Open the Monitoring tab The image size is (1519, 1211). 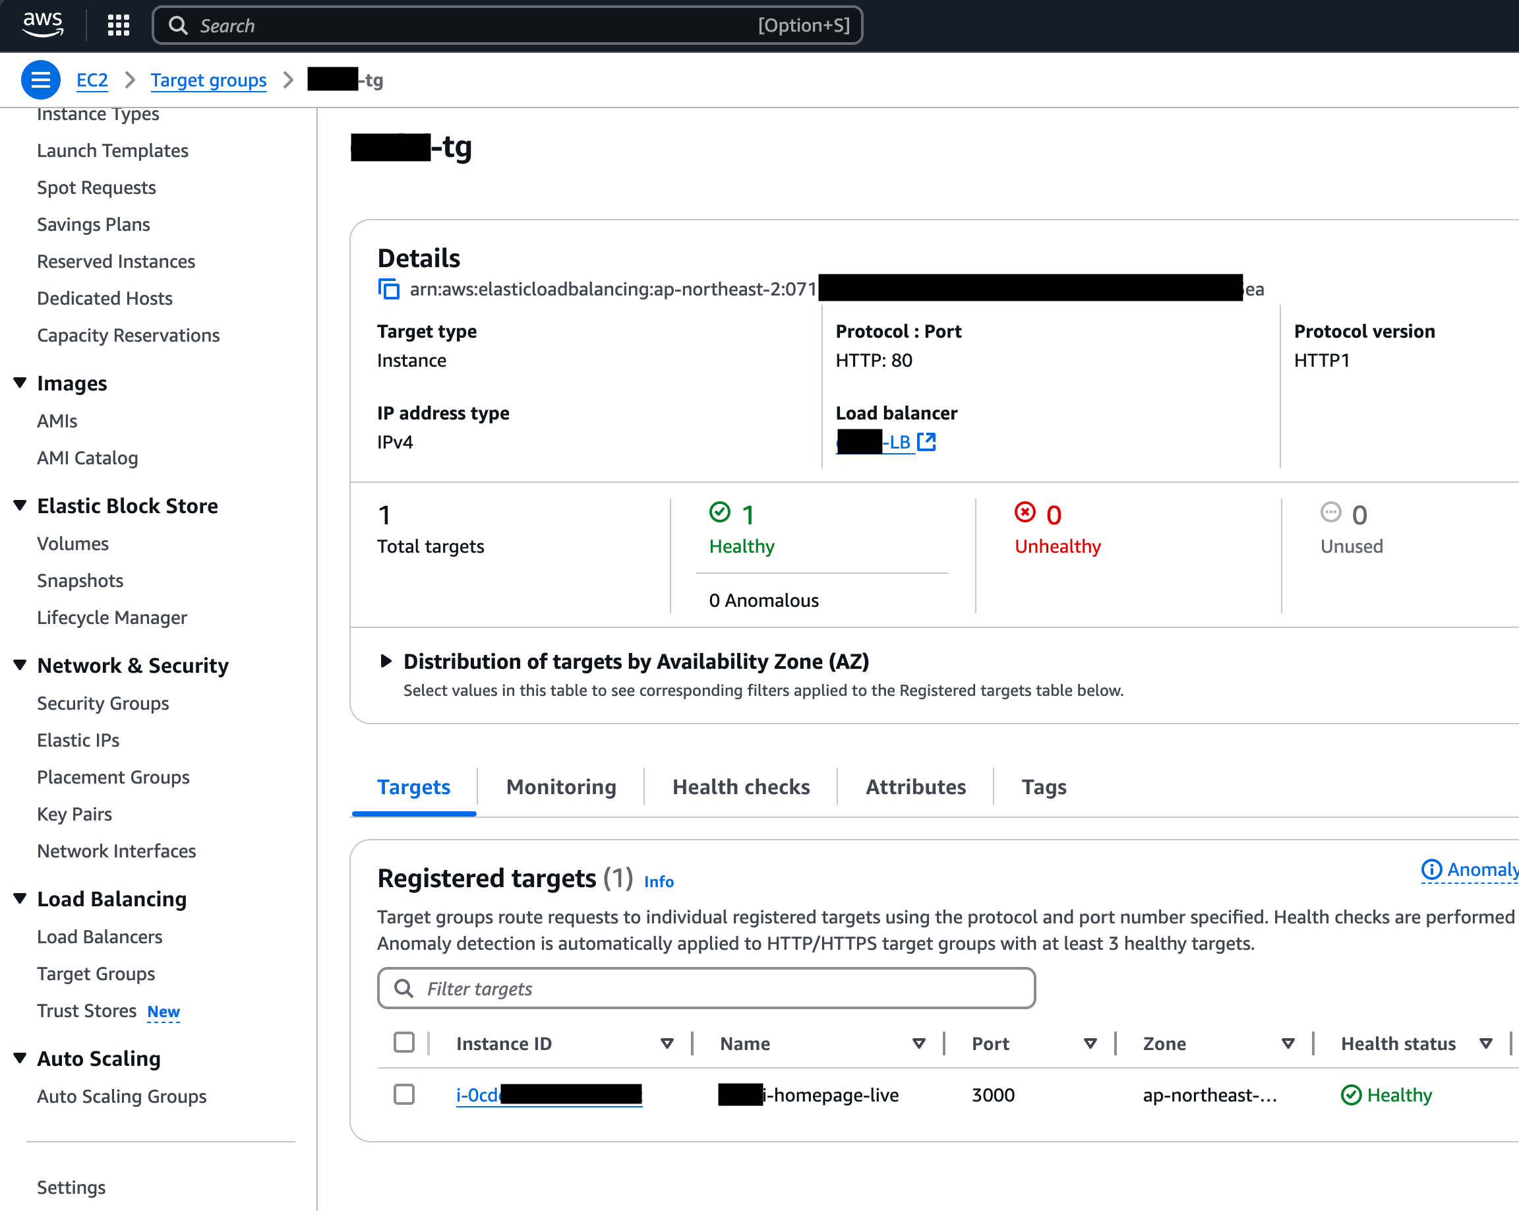click(561, 787)
